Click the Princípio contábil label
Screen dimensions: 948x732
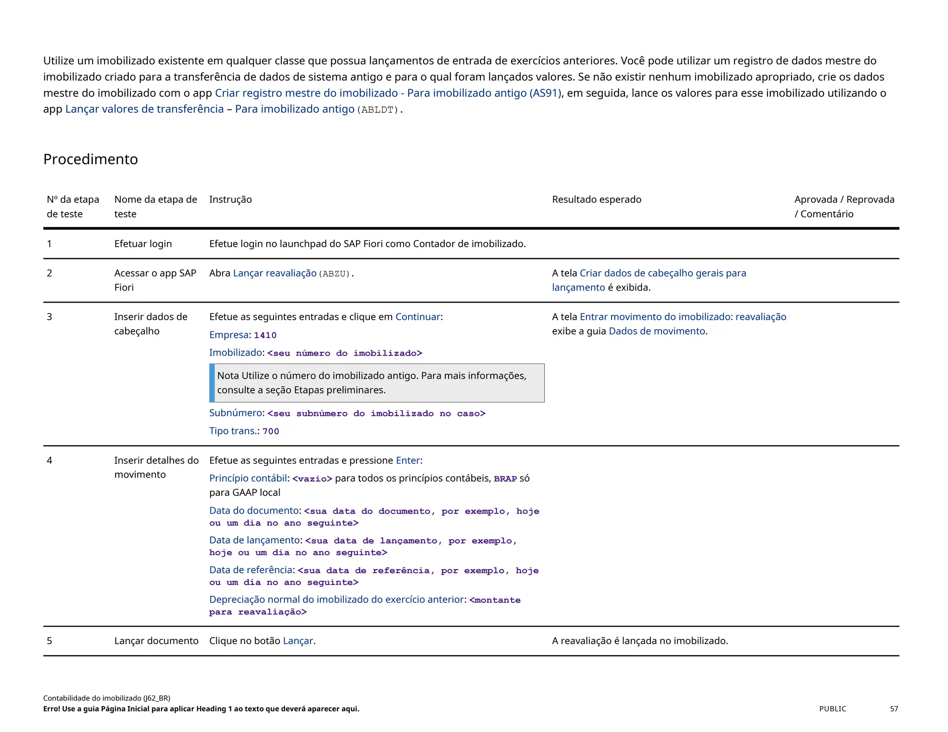(x=248, y=478)
